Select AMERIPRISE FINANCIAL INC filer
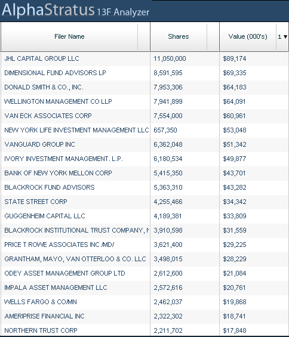This screenshot has height=337, width=289. 44,316
